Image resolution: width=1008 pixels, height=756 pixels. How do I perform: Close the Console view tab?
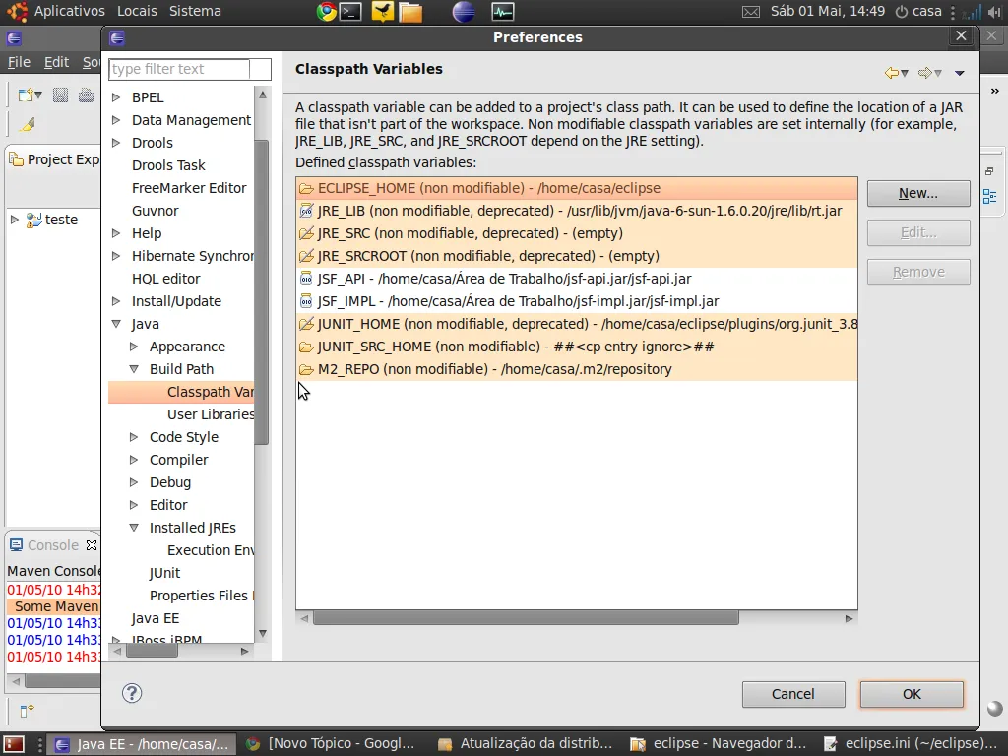[x=92, y=545]
